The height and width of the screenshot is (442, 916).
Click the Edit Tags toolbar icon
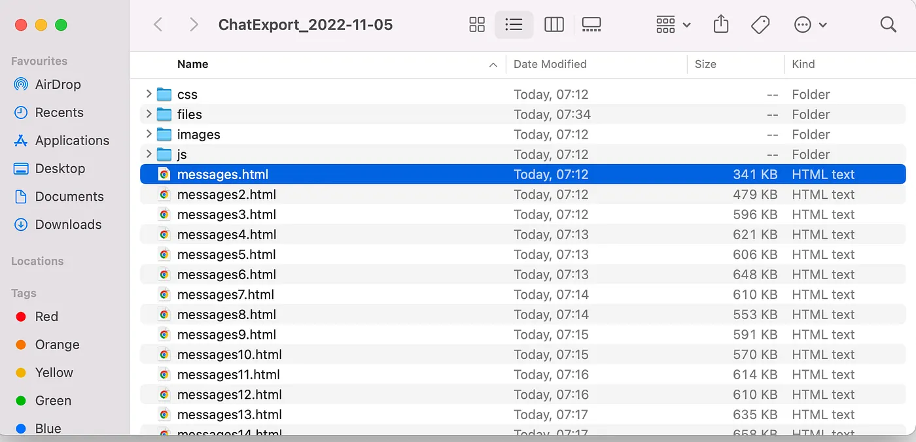tap(760, 25)
